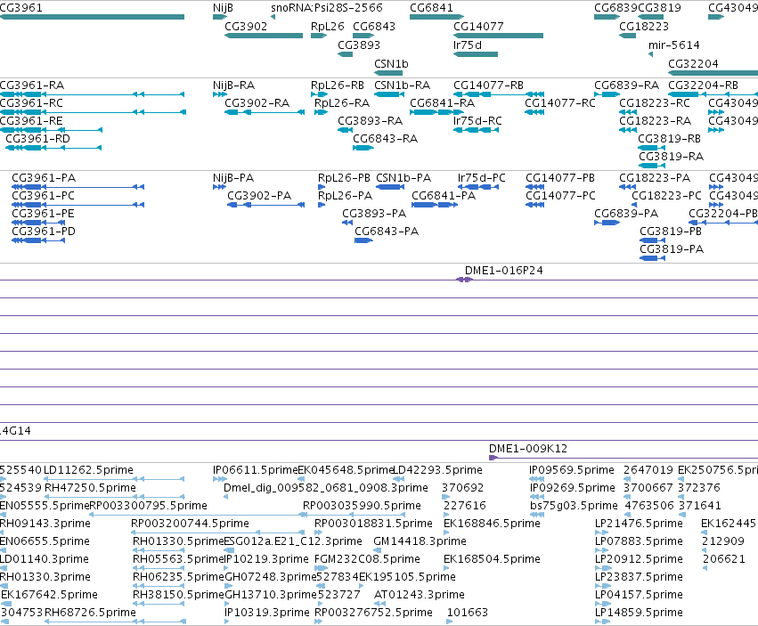Select the RpL26-PB protein label
The height and width of the screenshot is (626, 758).
coord(344,178)
